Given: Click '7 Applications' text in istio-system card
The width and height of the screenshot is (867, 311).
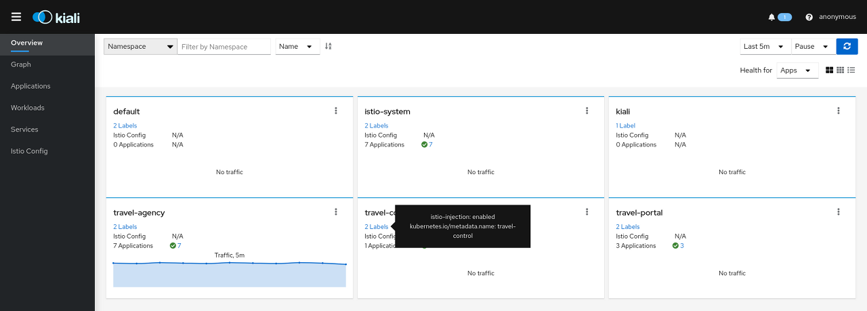Looking at the screenshot, I should click(x=384, y=144).
